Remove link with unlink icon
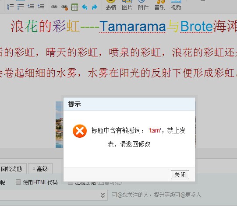237x206 pixels. [64, 7]
